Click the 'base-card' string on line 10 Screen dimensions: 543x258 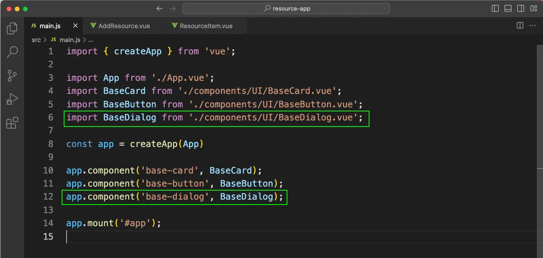(x=169, y=170)
